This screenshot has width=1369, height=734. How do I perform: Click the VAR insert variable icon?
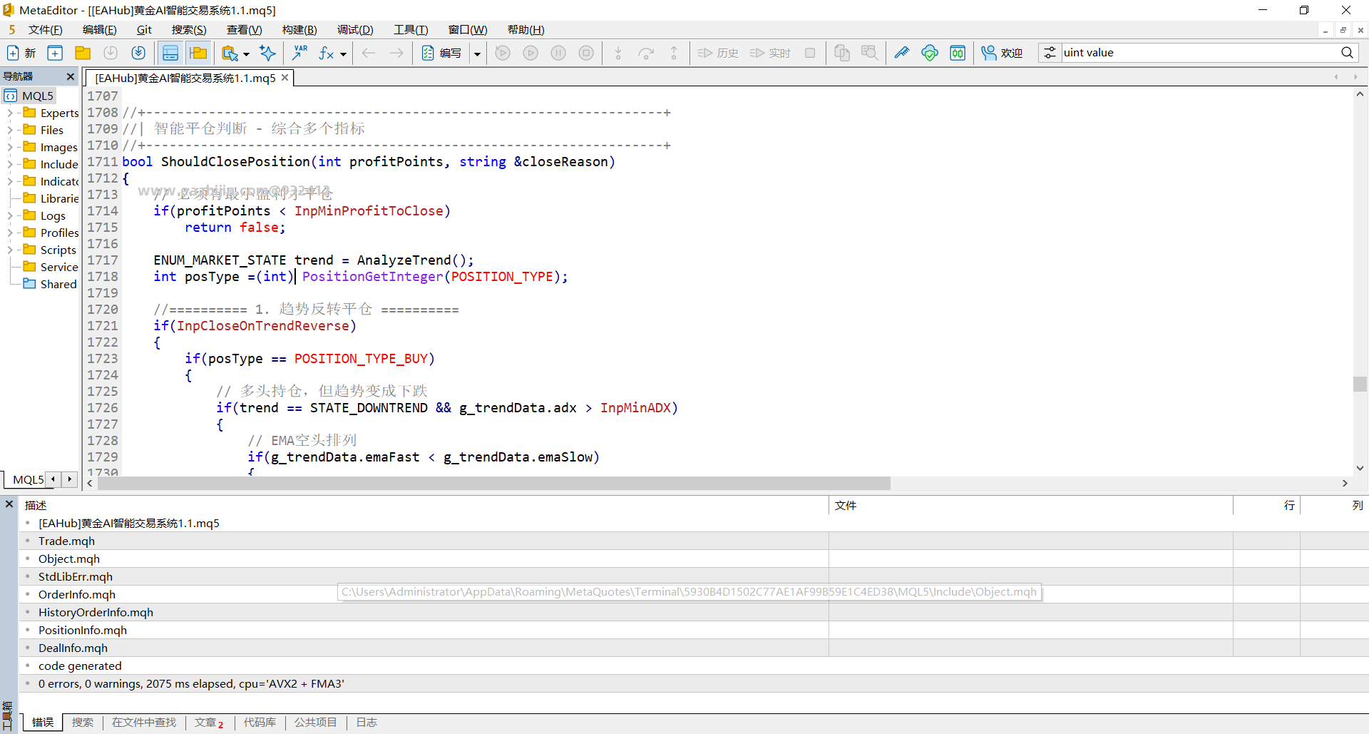pos(300,53)
